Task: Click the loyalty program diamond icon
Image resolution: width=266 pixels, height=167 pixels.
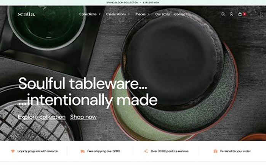Action: (x=13, y=151)
